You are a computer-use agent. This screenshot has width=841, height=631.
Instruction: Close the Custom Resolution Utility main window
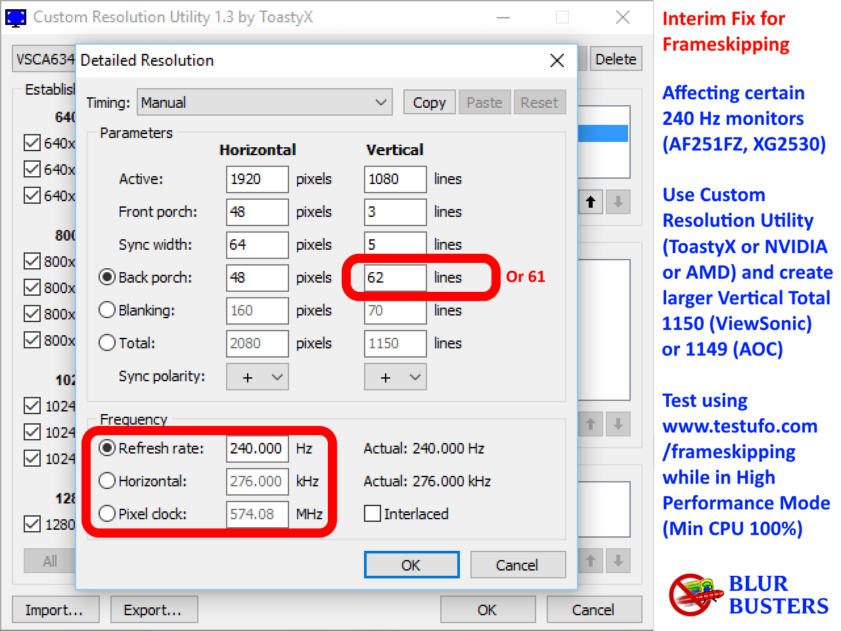click(623, 17)
